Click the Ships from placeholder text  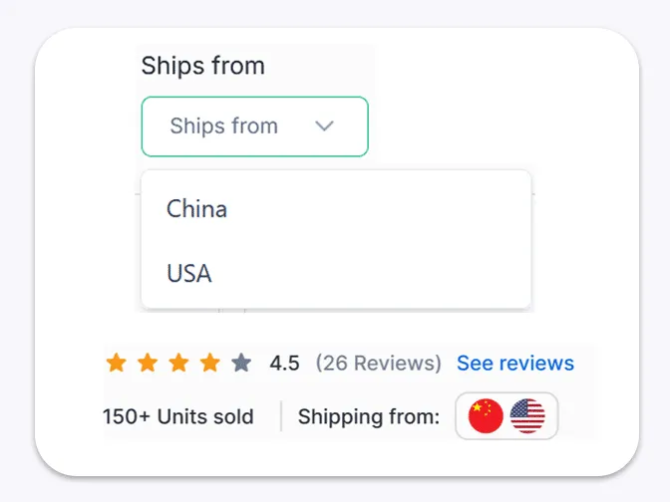coord(223,126)
